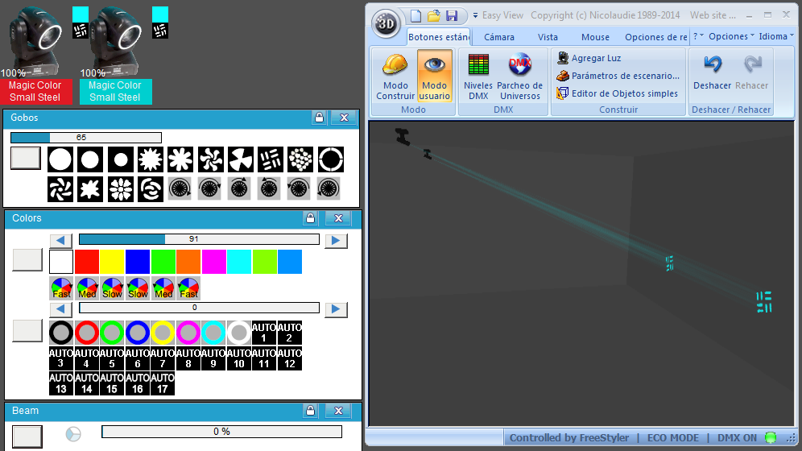Viewport: 802px width, 451px height.
Task: Select the open white circle gobo
Action: tap(60, 159)
